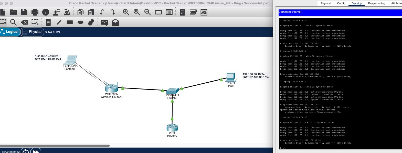Viewport: 402px width, 153px height.
Task: Click the Print toolbar icon
Action: (x=35, y=12)
